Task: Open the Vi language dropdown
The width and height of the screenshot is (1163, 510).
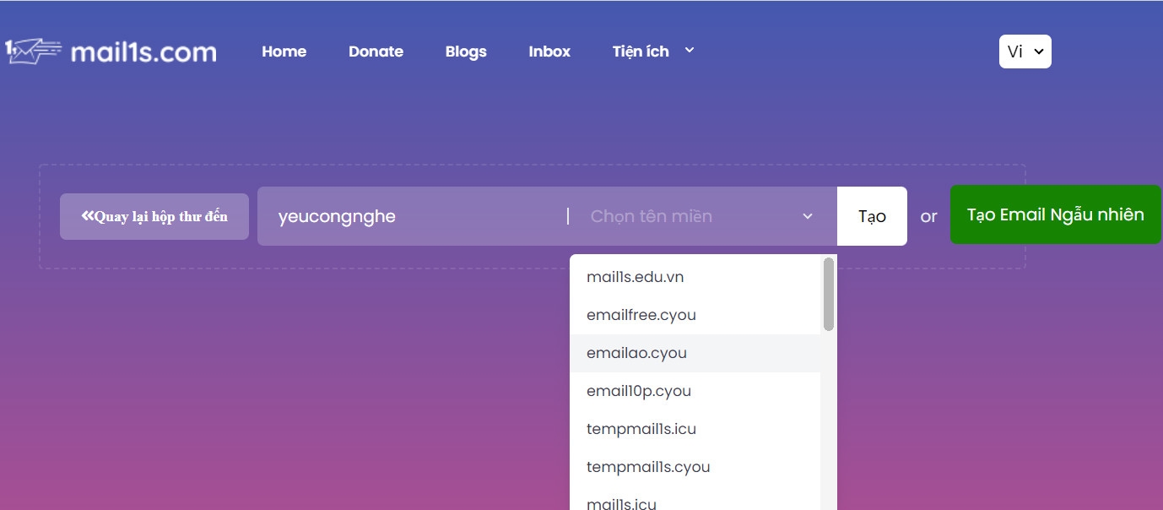Action: click(x=1025, y=52)
